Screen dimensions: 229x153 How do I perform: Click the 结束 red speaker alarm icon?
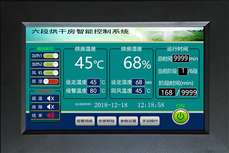[50, 115]
